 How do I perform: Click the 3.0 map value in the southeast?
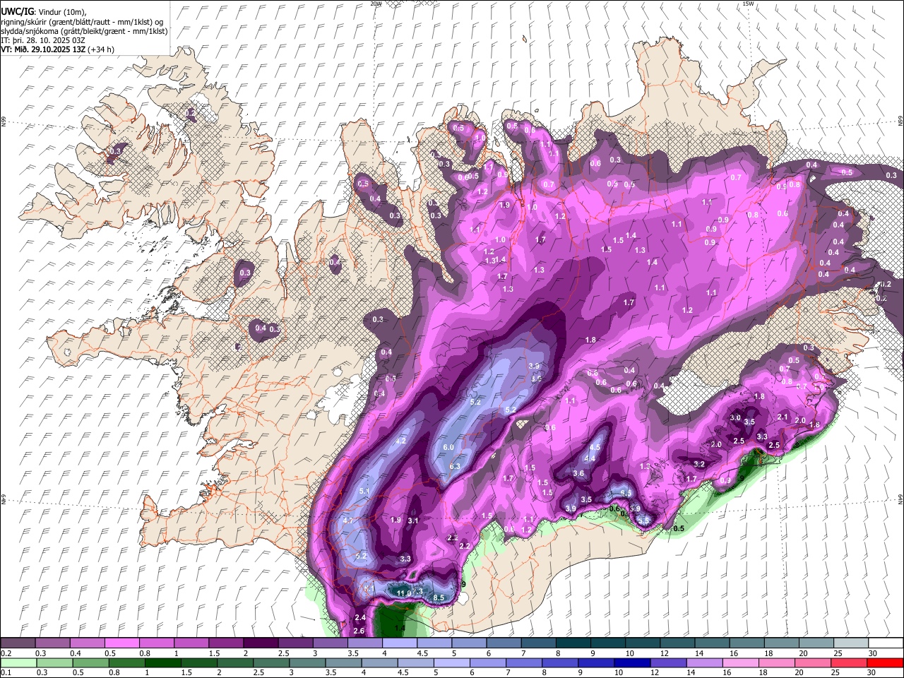(735, 417)
